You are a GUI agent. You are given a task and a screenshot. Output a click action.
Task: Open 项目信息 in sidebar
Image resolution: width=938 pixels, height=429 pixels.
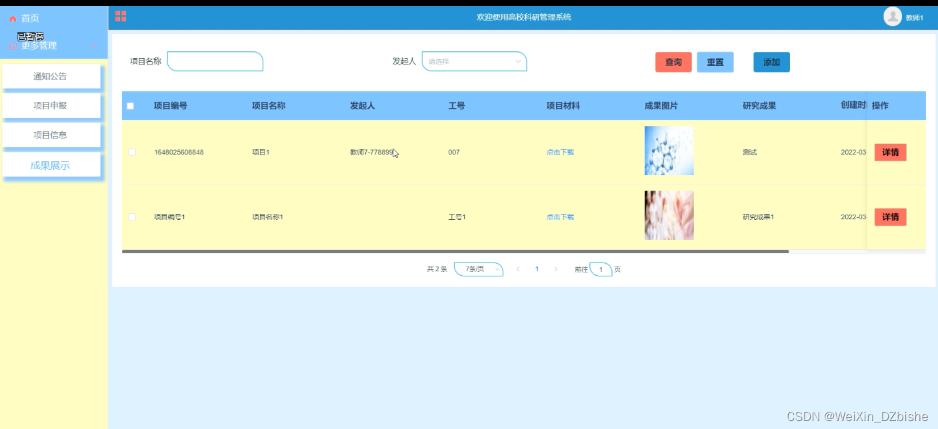(x=51, y=135)
